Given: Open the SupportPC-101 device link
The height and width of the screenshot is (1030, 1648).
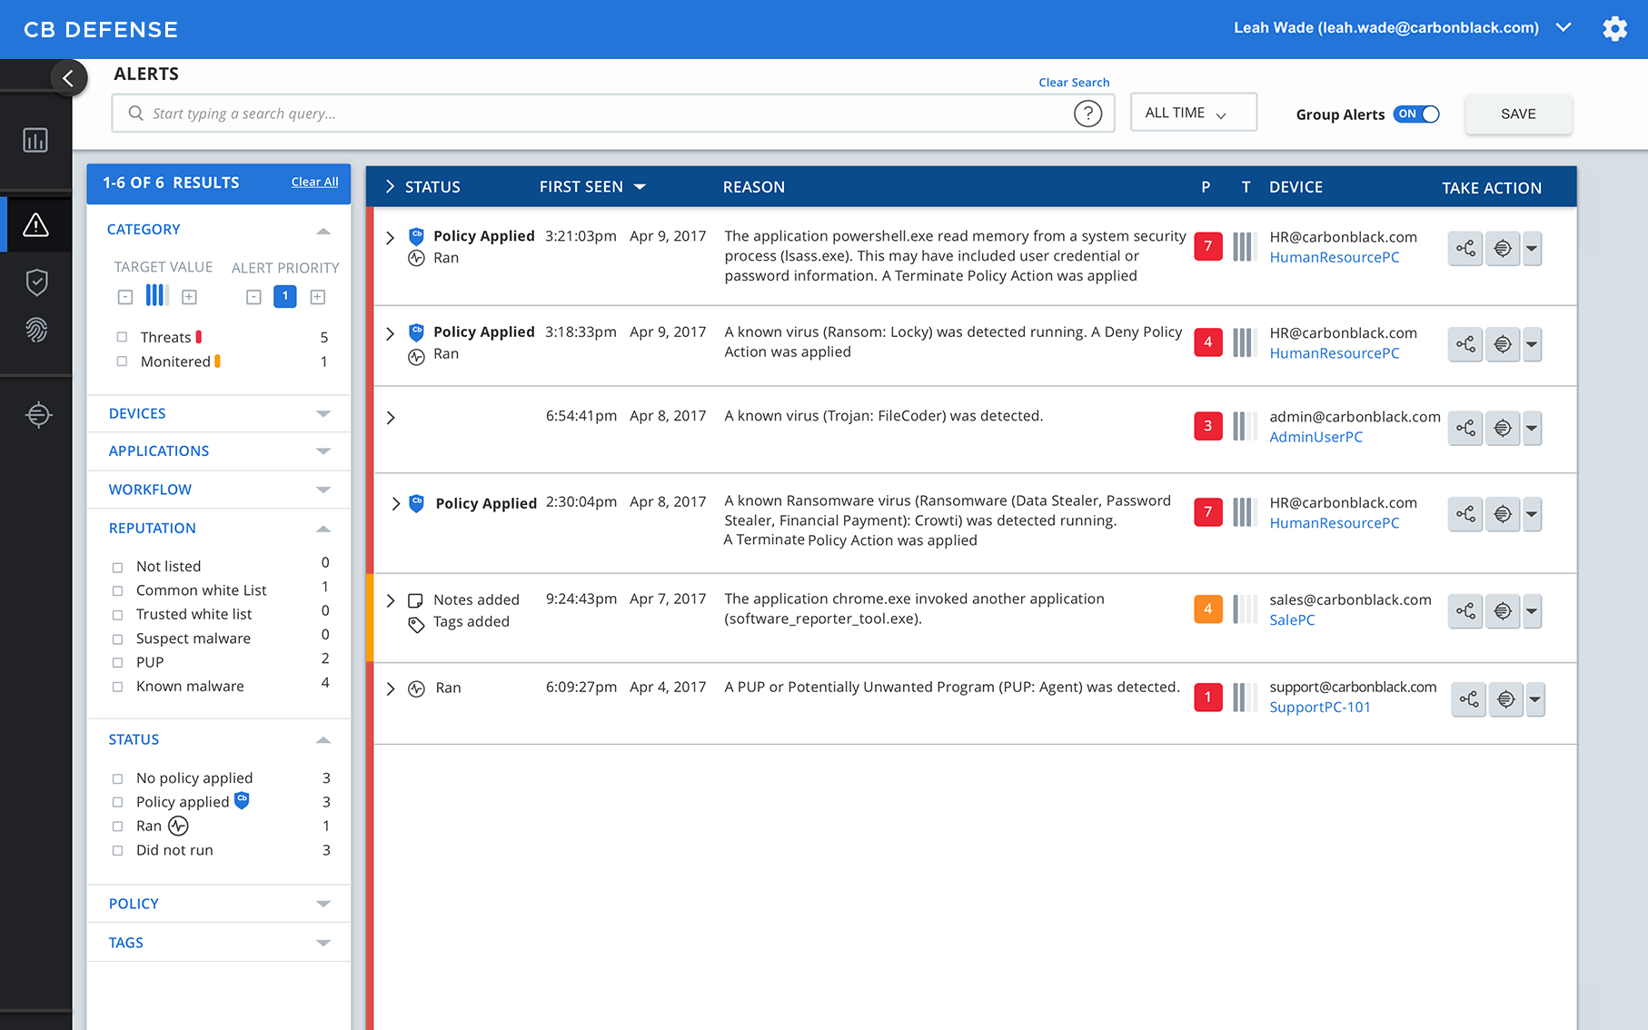Looking at the screenshot, I should click(1319, 708).
